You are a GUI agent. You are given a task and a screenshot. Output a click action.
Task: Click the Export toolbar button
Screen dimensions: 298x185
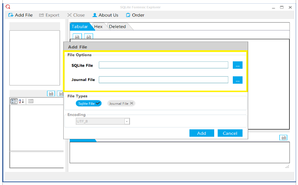point(49,15)
